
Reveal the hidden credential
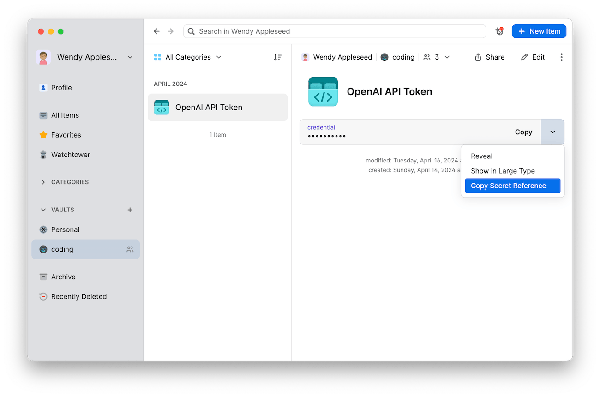point(481,156)
